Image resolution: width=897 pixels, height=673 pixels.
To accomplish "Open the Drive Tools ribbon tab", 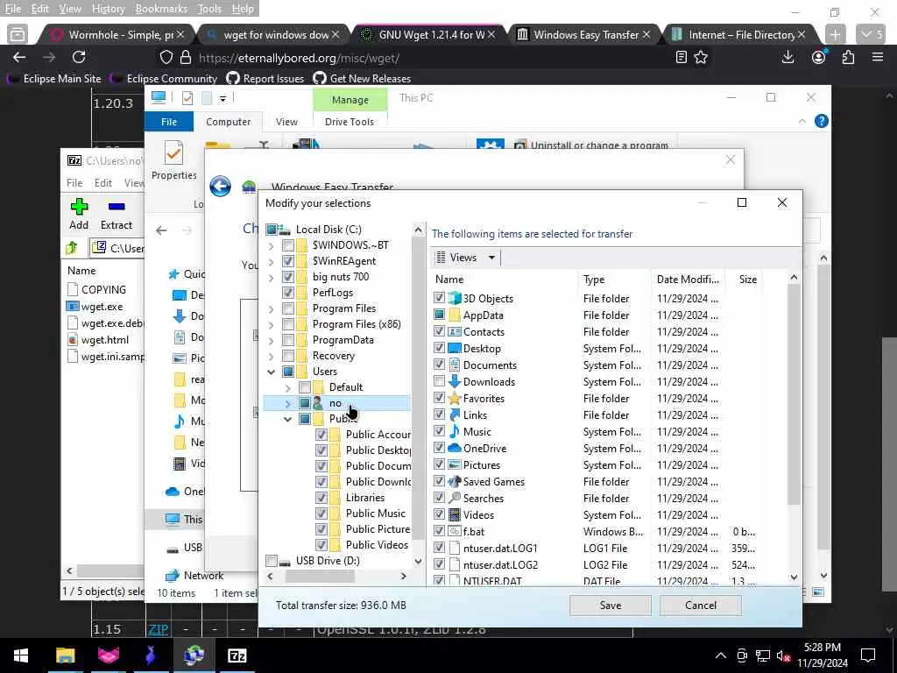I will click(349, 122).
